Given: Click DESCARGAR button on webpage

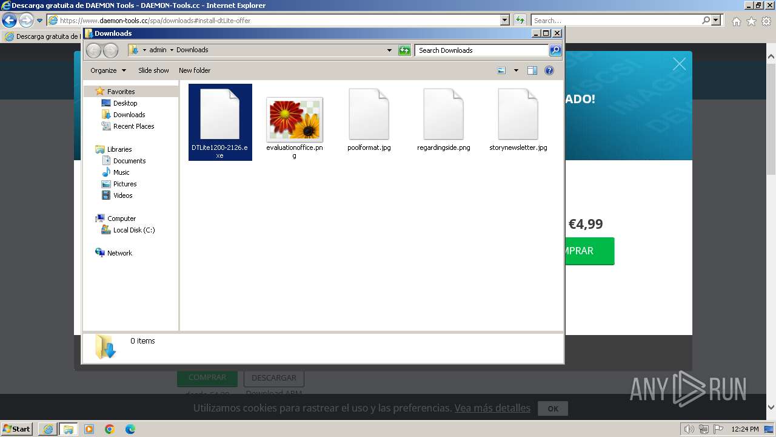Looking at the screenshot, I should (x=273, y=378).
